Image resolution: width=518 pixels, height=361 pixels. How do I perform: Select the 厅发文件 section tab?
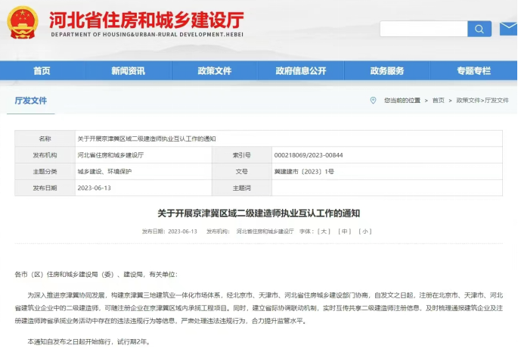(x=31, y=101)
